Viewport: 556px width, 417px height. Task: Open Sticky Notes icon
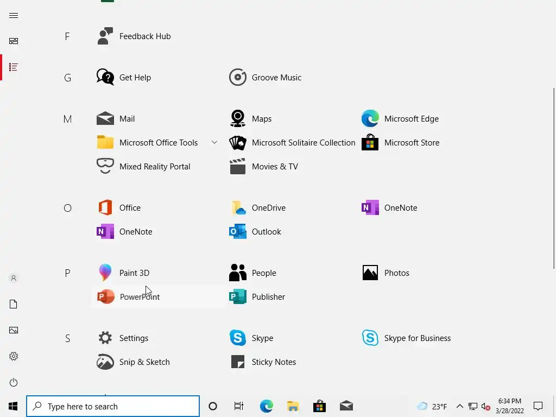pos(238,362)
